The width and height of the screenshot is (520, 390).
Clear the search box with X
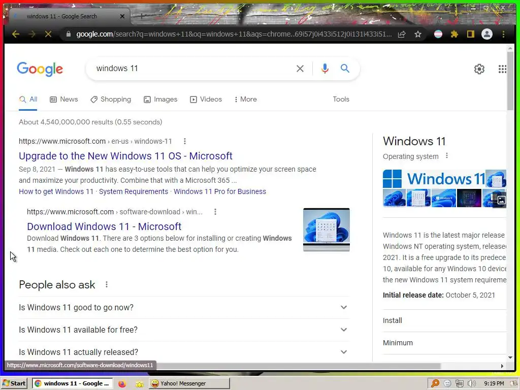tap(300, 69)
